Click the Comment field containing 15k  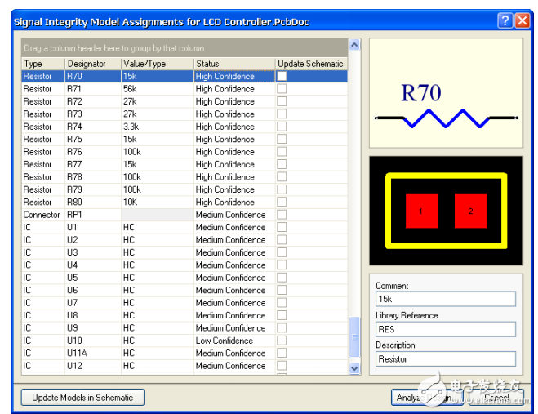[x=445, y=300]
